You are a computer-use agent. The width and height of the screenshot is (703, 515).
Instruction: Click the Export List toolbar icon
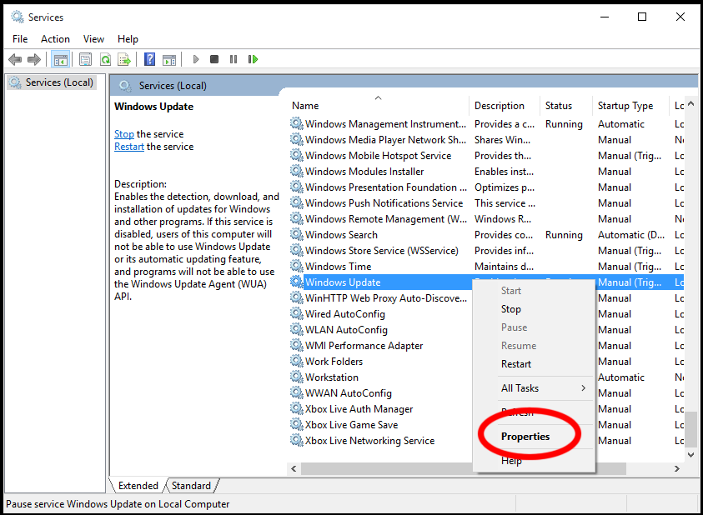tap(124, 59)
